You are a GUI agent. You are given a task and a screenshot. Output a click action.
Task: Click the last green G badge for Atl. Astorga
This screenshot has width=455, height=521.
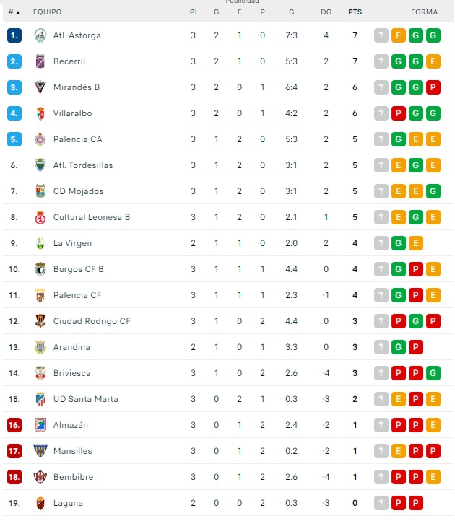433,35
